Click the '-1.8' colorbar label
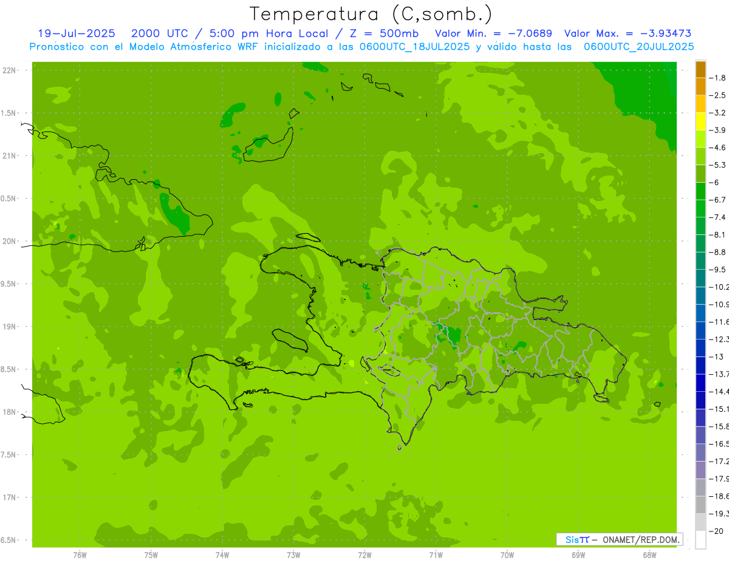Viewport: 729px width, 563px height. pos(718,78)
